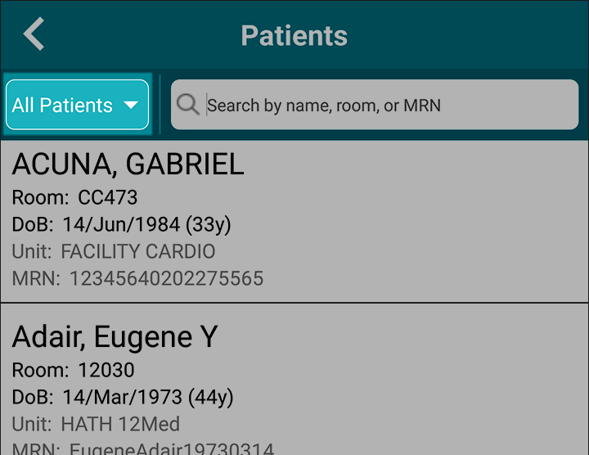
Task: Tap MRN EugeneAdair19730314 line
Action: (142, 448)
